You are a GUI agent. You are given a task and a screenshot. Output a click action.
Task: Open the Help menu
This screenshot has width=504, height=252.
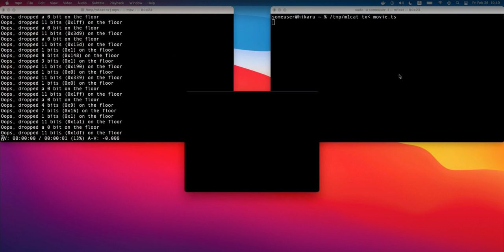151,3
